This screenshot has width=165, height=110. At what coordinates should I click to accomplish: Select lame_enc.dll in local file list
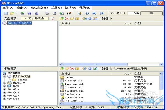(74, 84)
